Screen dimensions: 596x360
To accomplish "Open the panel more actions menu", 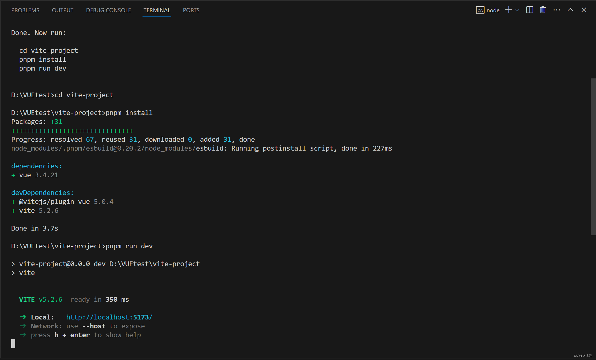I will click(x=556, y=10).
